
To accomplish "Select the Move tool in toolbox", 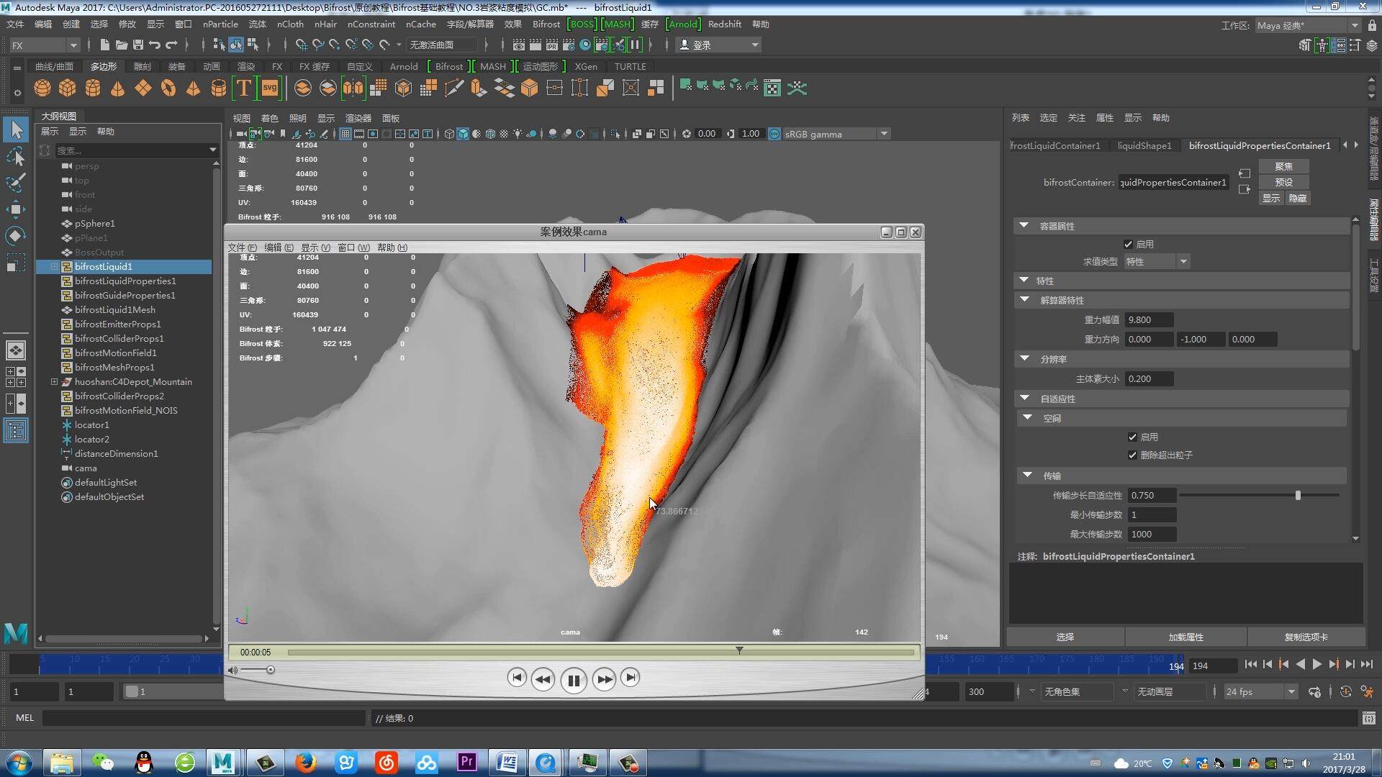I will coord(16,209).
